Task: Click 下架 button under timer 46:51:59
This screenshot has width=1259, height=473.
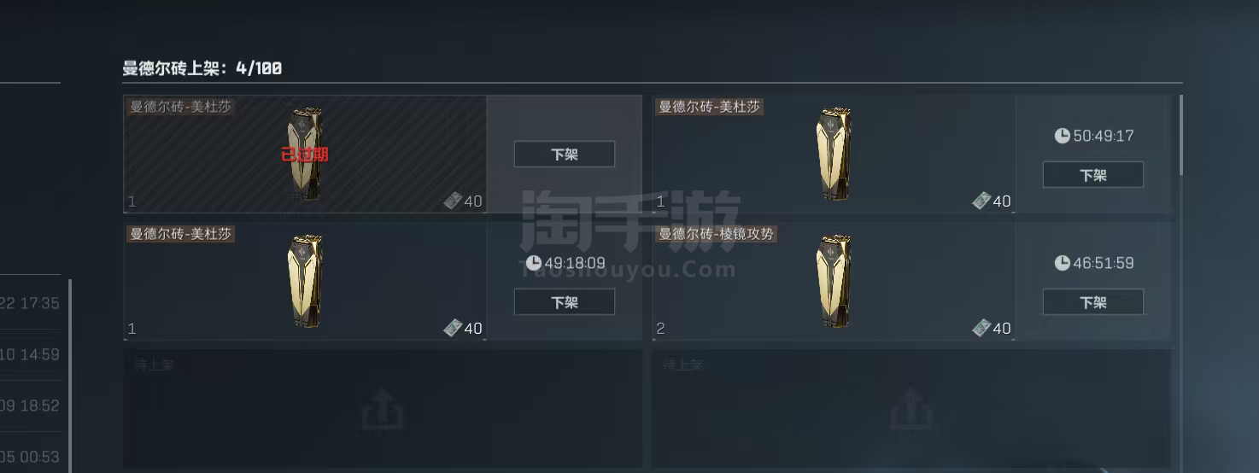Action: (x=1092, y=302)
